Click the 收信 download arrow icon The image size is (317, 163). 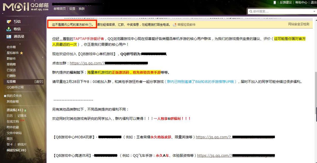tap(9, 29)
